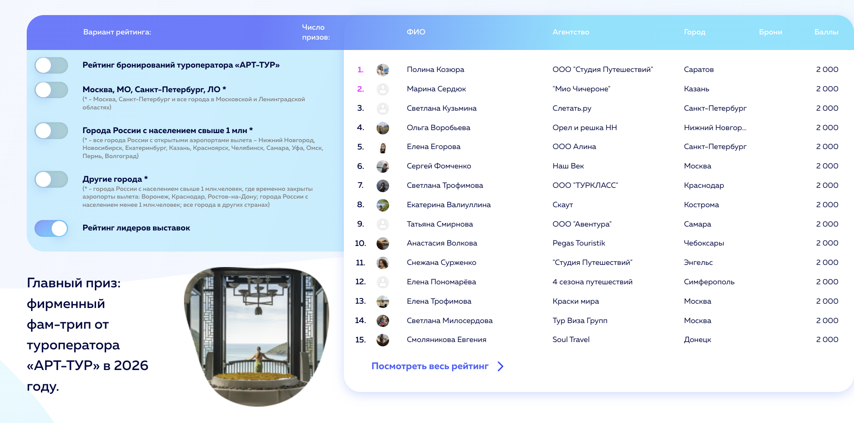The height and width of the screenshot is (423, 854).
Task: Click Елена Егорова's avatar picture
Action: 383,147
